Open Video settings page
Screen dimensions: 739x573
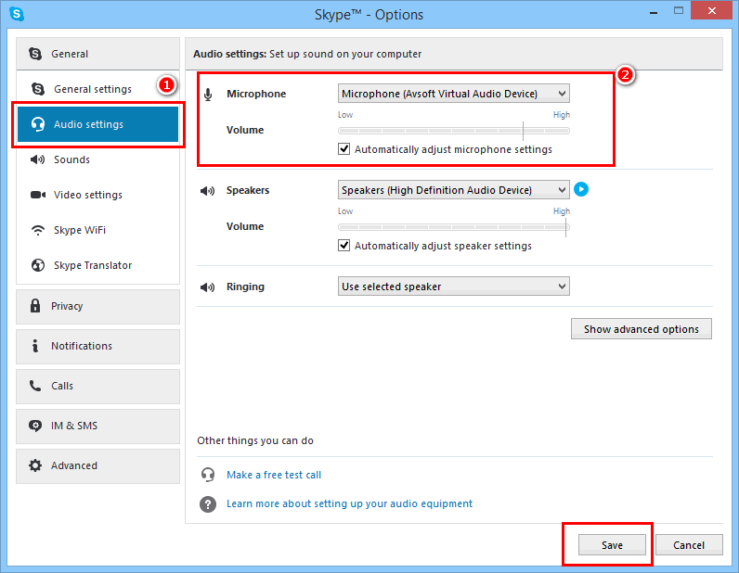98,195
